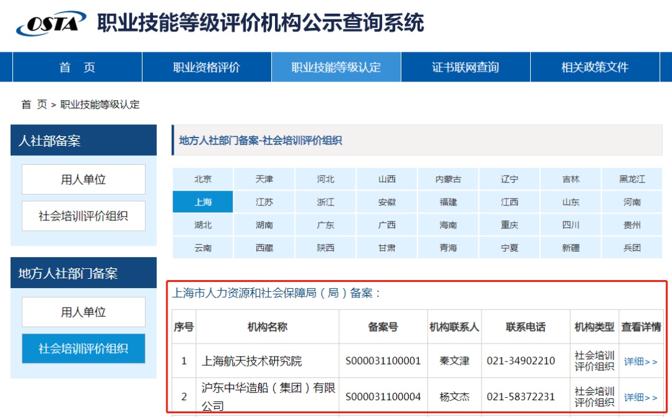The width and height of the screenshot is (672, 417).
Task: Select the 职业技能等级认定 navigation tab
Action: tap(336, 67)
